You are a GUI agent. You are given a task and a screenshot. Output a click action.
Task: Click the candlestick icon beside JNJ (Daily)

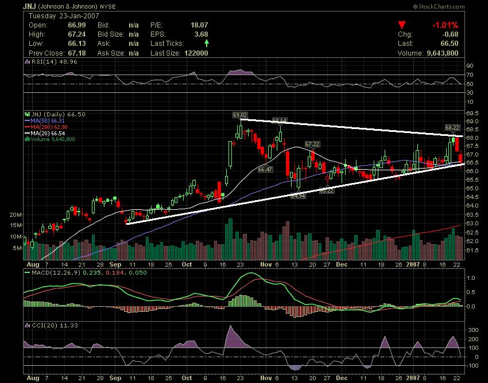[28, 115]
